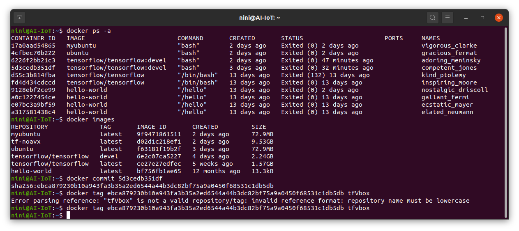Click the 9.53GB image size
This screenshot has width=519, height=231.
[x=263, y=142]
